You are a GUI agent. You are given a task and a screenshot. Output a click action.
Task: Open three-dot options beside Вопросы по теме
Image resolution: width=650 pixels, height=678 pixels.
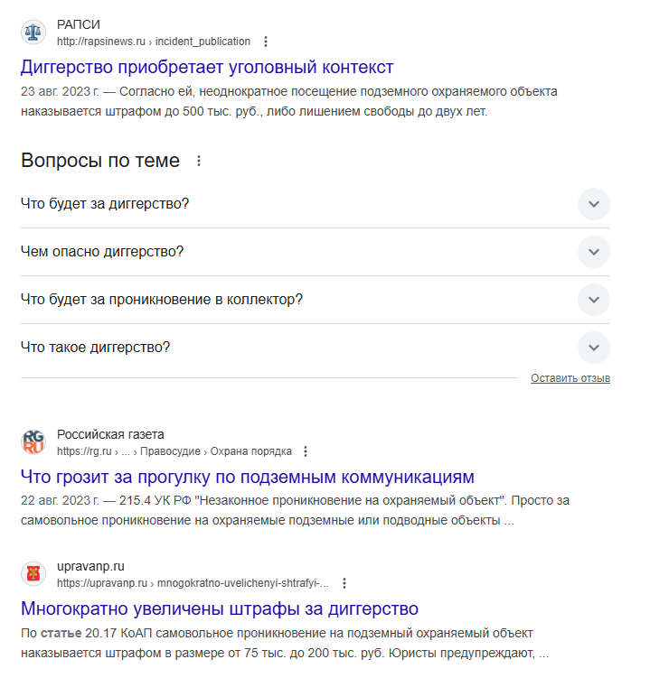pos(199,162)
